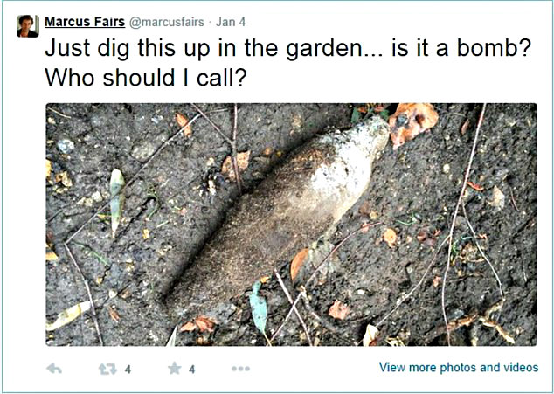The width and height of the screenshot is (554, 394).
Task: Open View more photos and videos
Action: click(459, 367)
